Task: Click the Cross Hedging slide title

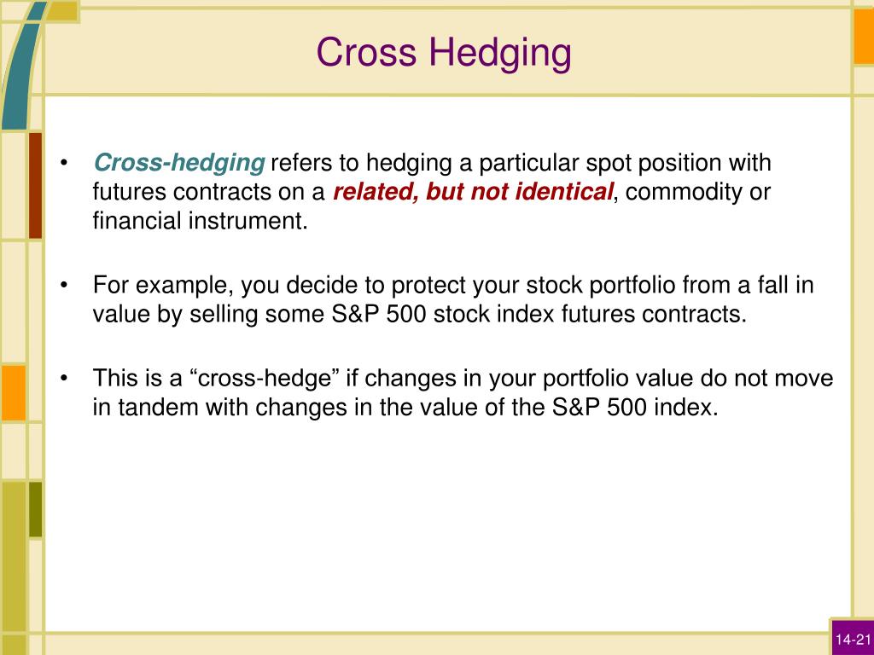Action: tap(444, 54)
